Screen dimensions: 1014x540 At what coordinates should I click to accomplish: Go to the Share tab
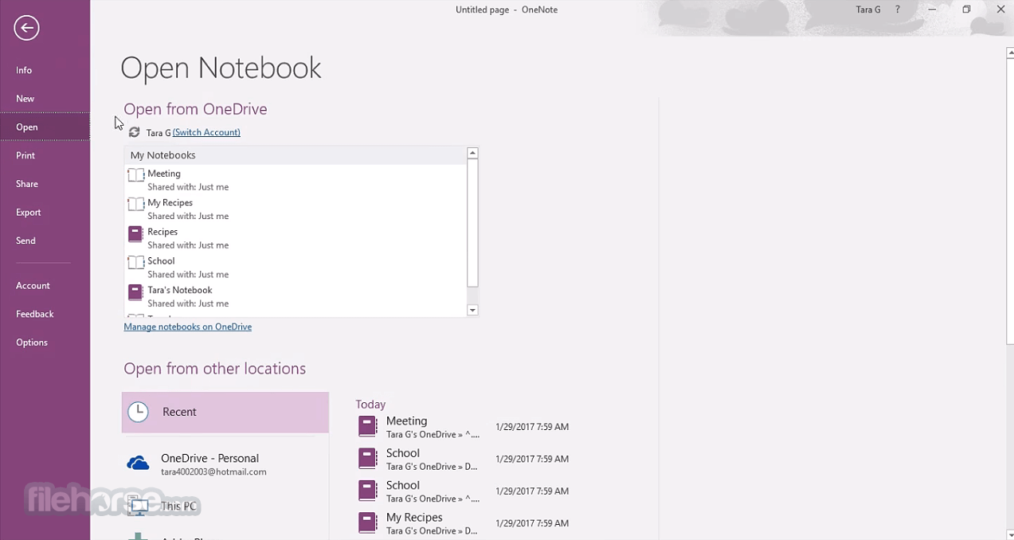pyautogui.click(x=45, y=184)
